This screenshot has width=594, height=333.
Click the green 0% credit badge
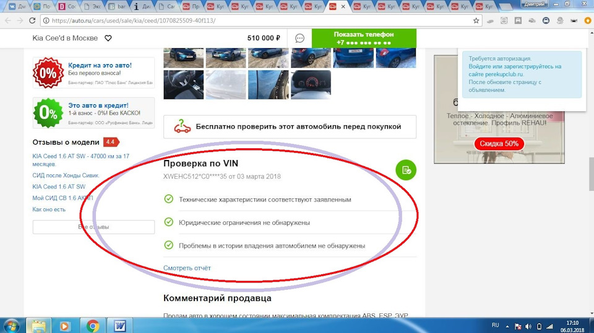coord(48,113)
